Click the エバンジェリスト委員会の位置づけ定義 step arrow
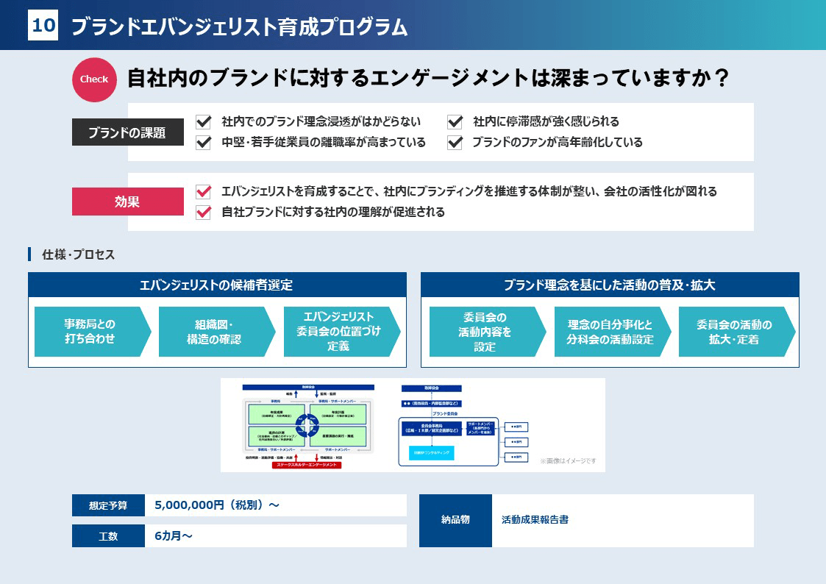The height and width of the screenshot is (584, 826). point(340,332)
